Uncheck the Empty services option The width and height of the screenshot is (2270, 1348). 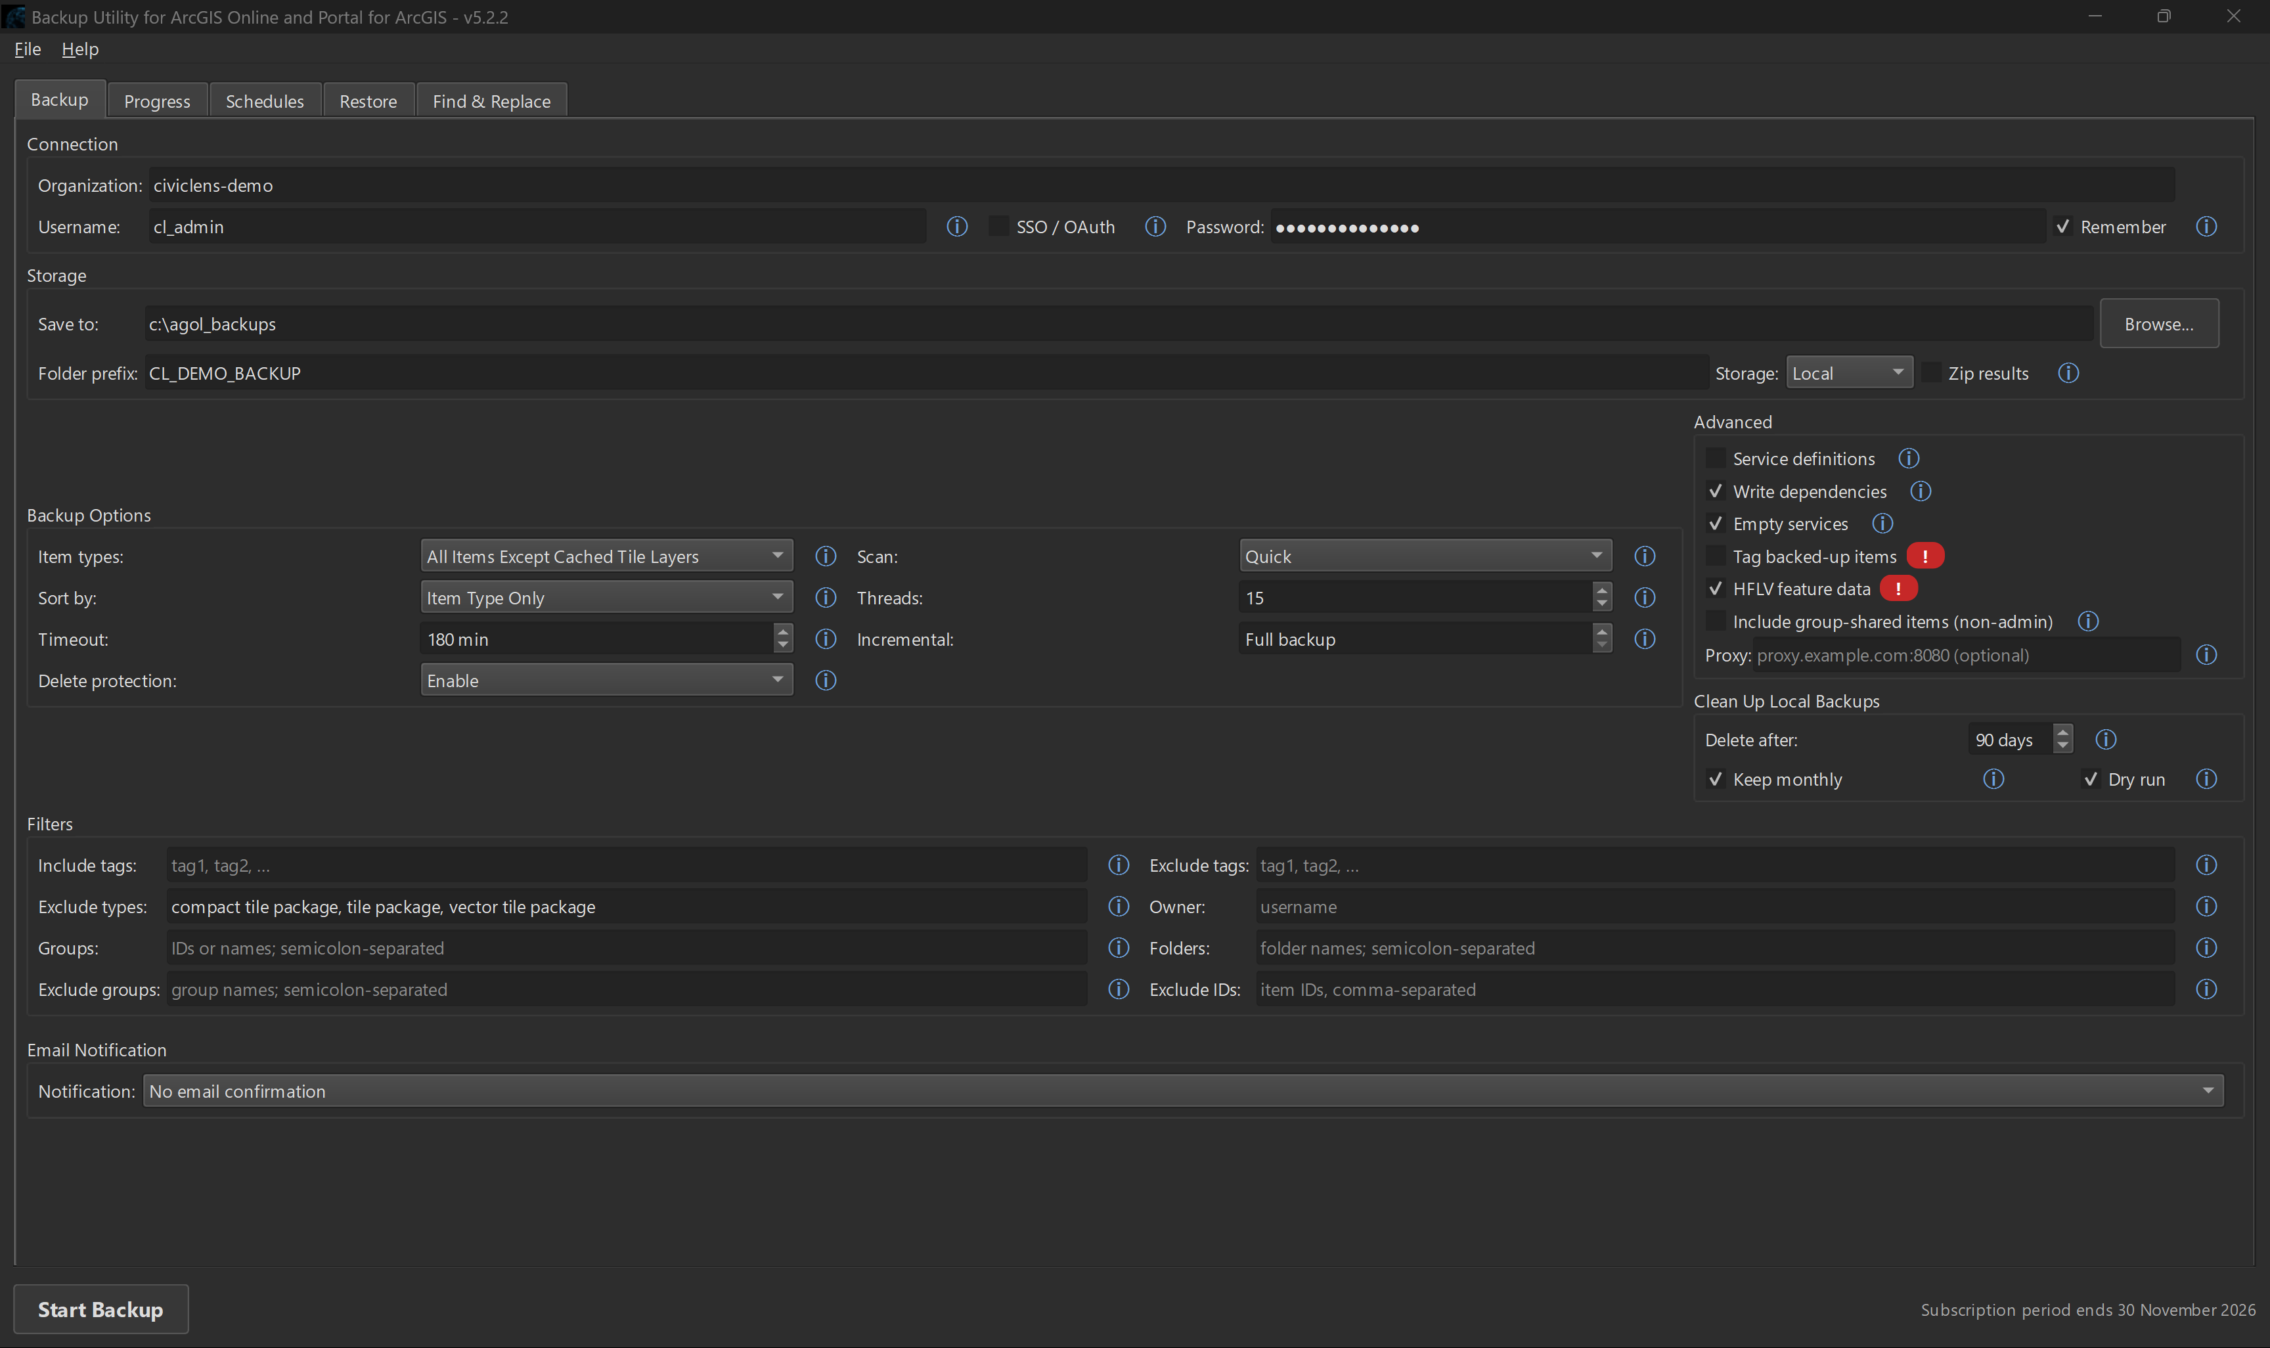(1717, 523)
